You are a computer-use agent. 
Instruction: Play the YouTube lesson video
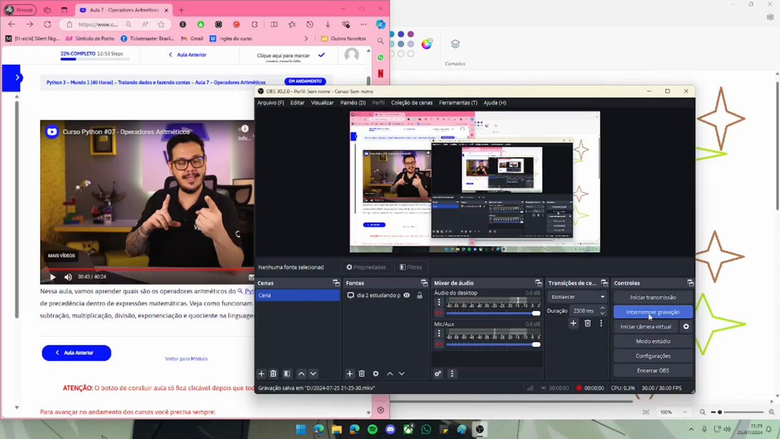(x=53, y=276)
